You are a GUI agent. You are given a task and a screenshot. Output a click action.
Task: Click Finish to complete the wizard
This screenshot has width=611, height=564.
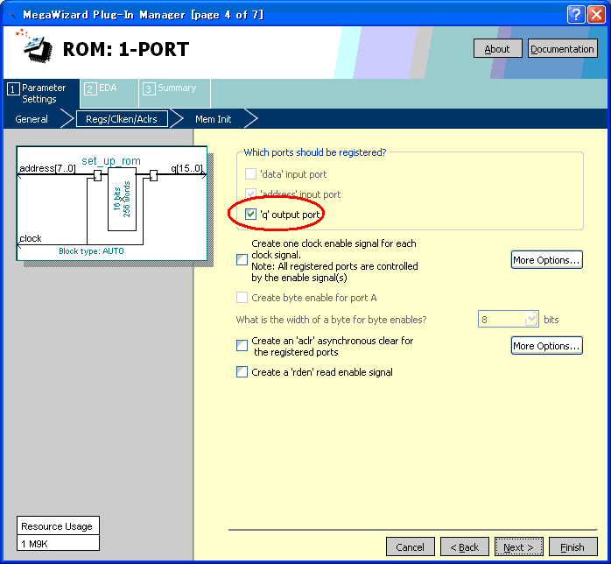(572, 547)
